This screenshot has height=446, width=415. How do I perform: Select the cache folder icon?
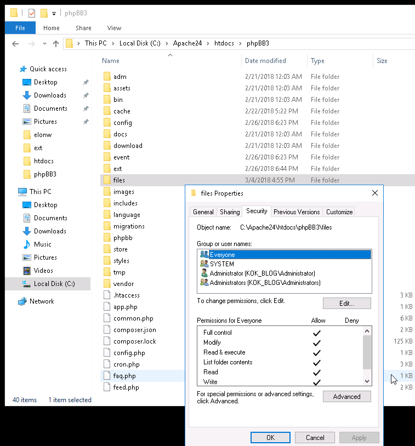click(x=107, y=111)
